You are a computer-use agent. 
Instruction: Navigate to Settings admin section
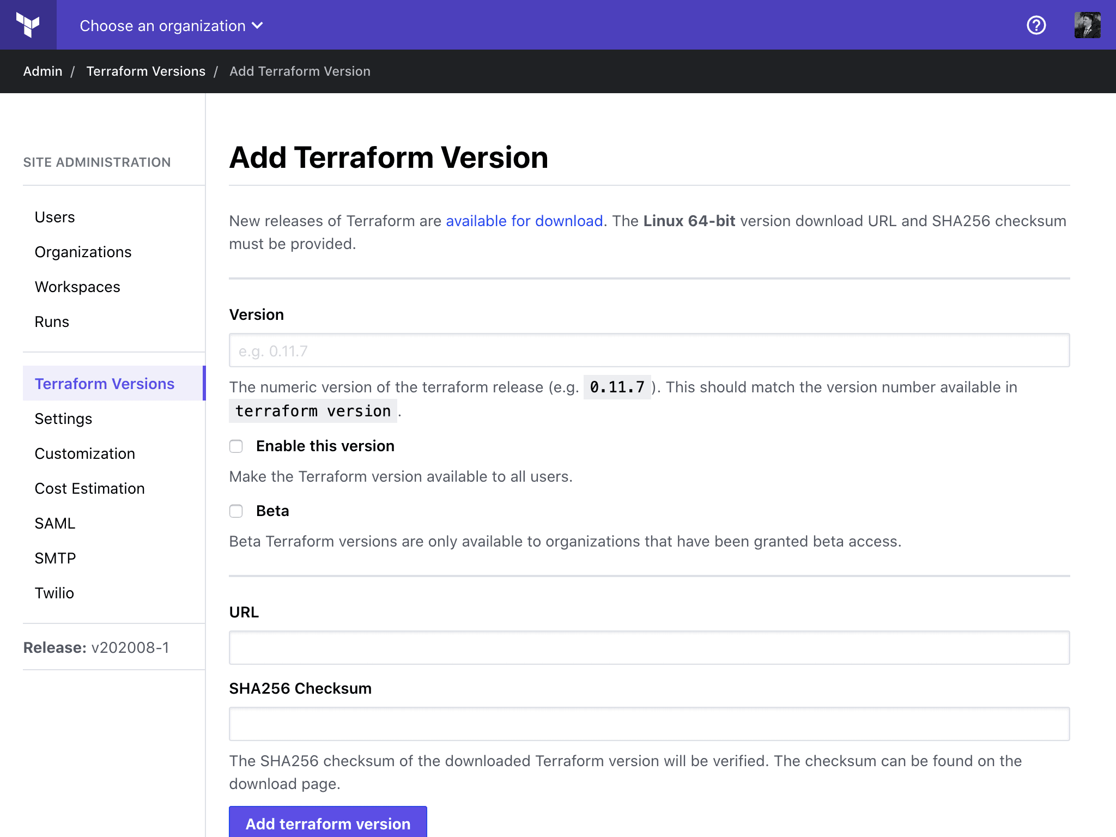coord(62,418)
